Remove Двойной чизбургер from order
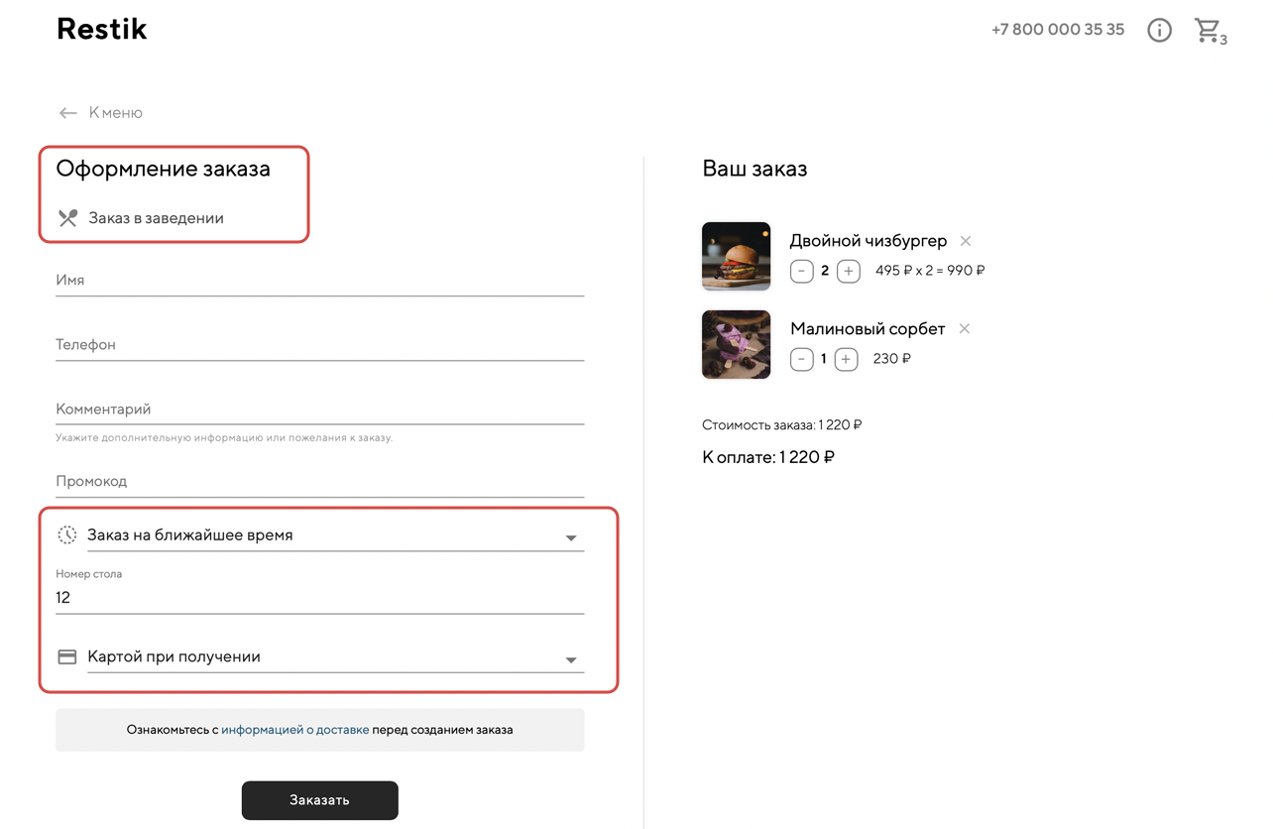 (966, 241)
